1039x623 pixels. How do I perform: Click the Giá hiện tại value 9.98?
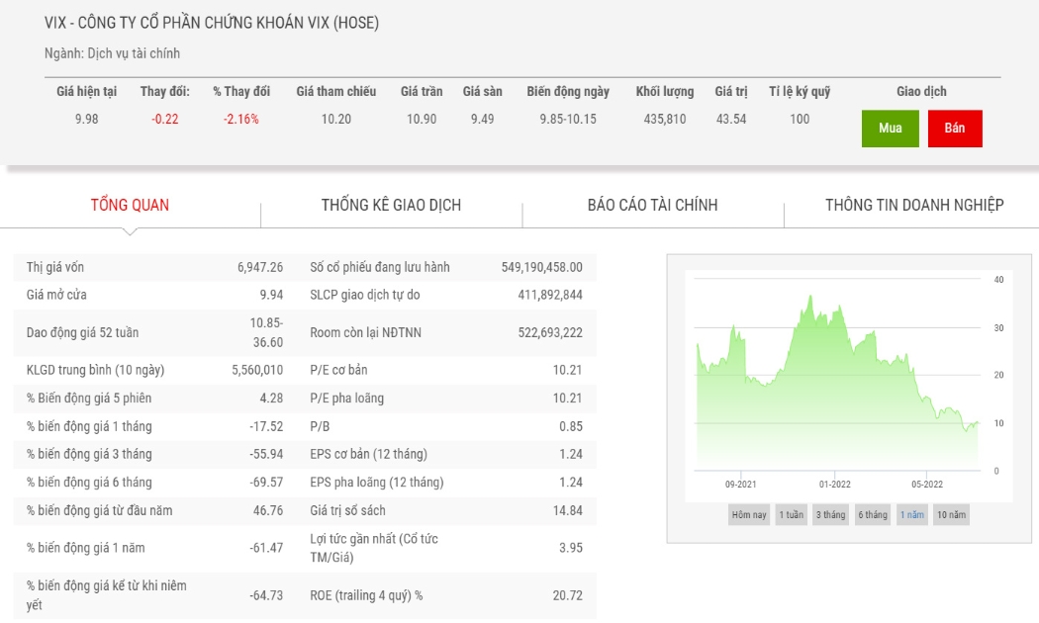coord(87,120)
